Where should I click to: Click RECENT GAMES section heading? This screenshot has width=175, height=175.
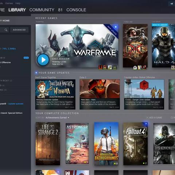46,18
